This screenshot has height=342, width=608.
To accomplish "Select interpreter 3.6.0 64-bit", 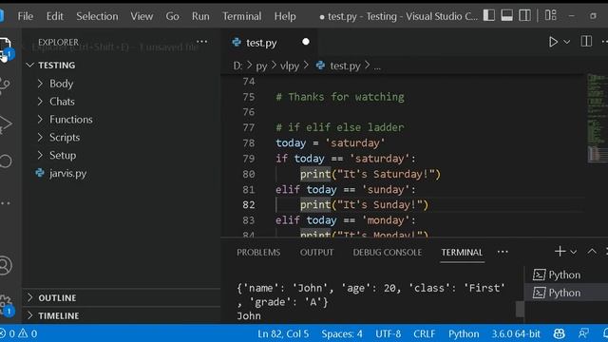I will (x=516, y=333).
